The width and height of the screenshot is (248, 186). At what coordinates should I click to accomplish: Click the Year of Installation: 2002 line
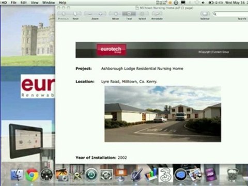point(101,158)
